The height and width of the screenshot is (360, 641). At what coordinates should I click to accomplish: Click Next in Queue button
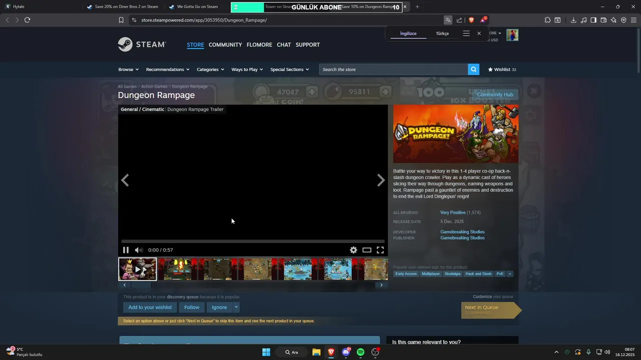point(491,310)
